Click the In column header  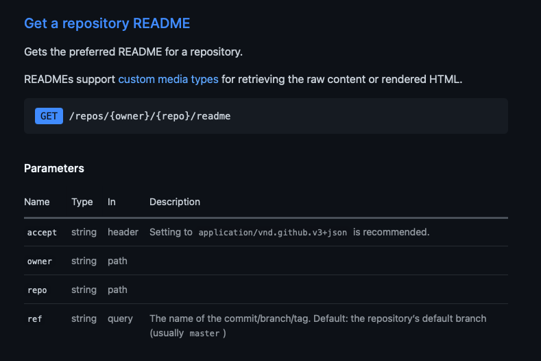tap(112, 202)
